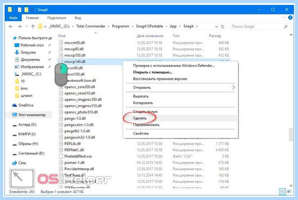Click the Total Commander breadcrumb
Screen dimensions: 298x200
pyautogui.click(x=91, y=26)
